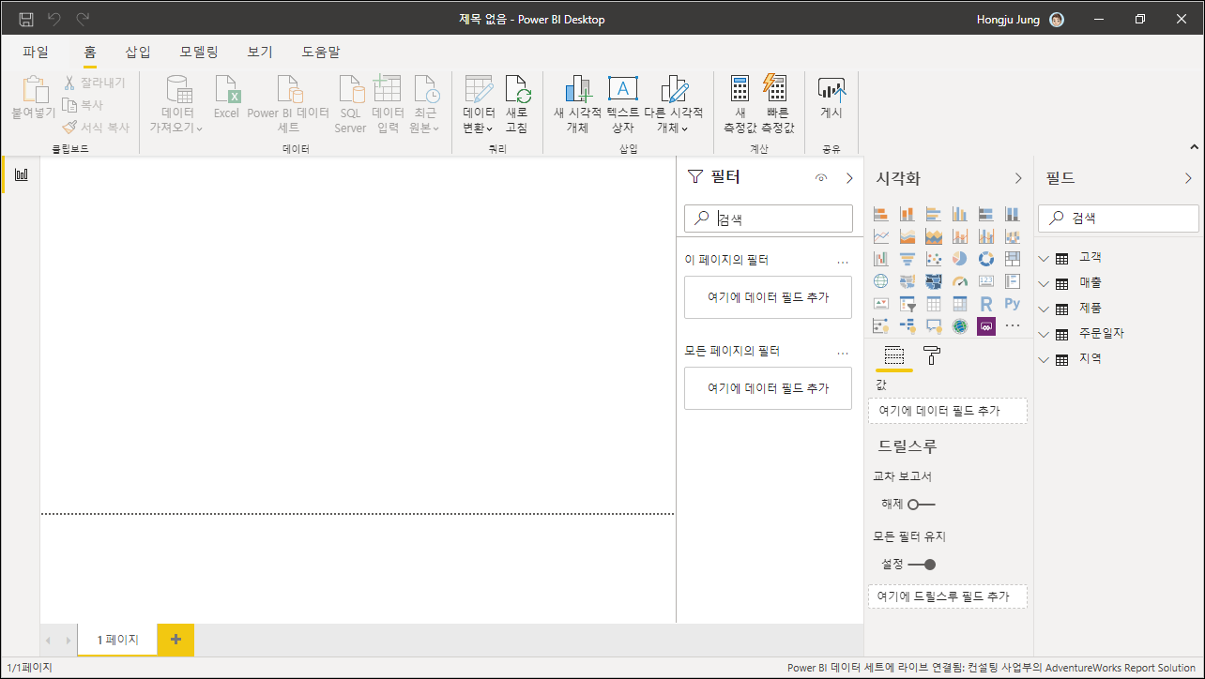Choose the KPI visual
1205x679 pixels.
pos(880,304)
